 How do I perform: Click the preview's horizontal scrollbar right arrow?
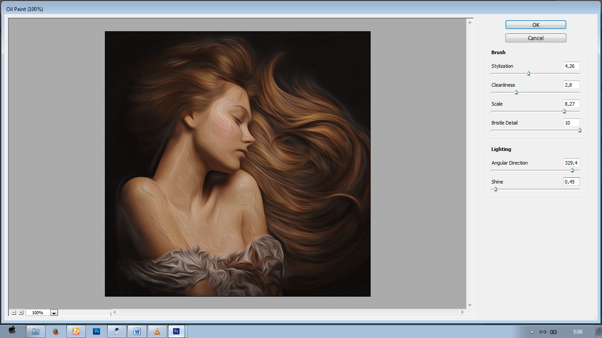[x=462, y=312]
